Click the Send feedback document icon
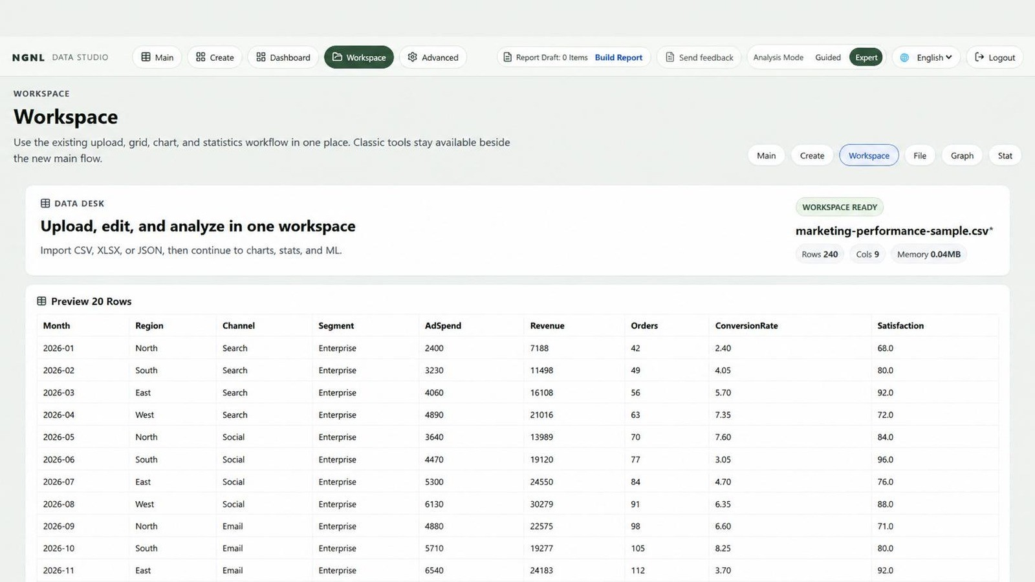This screenshot has height=582, width=1035. tap(670, 57)
